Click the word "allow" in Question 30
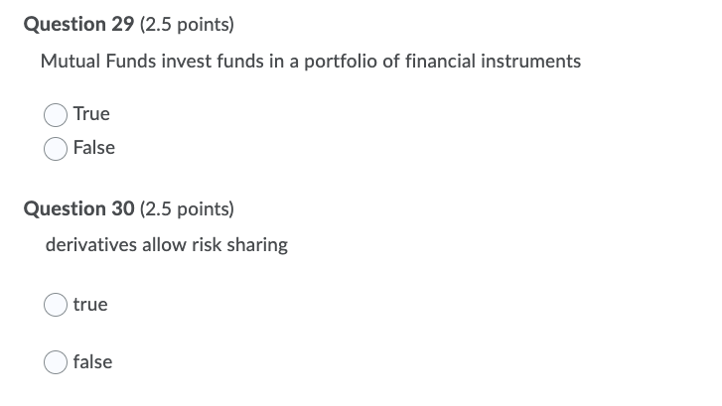 point(165,245)
